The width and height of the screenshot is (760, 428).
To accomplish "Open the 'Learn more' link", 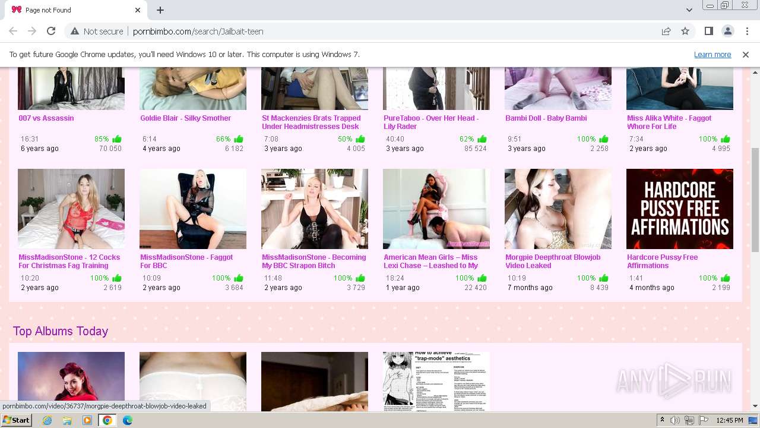I will [x=712, y=55].
